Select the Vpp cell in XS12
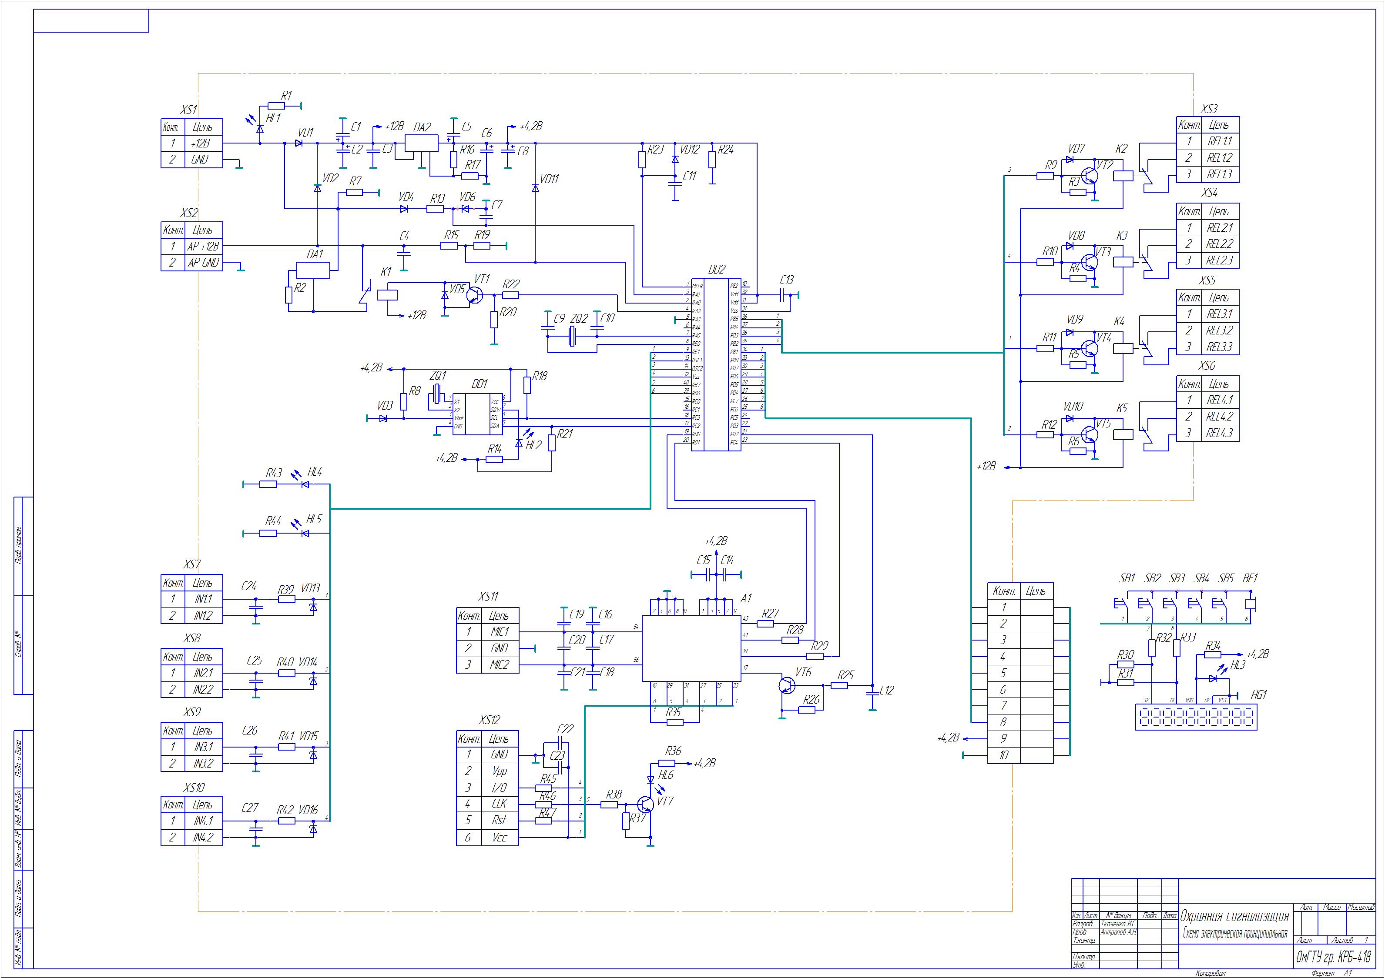This screenshot has width=1385, height=978. pyautogui.click(x=500, y=771)
